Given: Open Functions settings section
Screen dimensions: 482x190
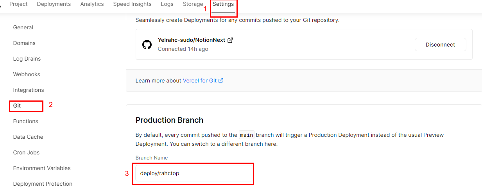Looking at the screenshot, I should (25, 121).
